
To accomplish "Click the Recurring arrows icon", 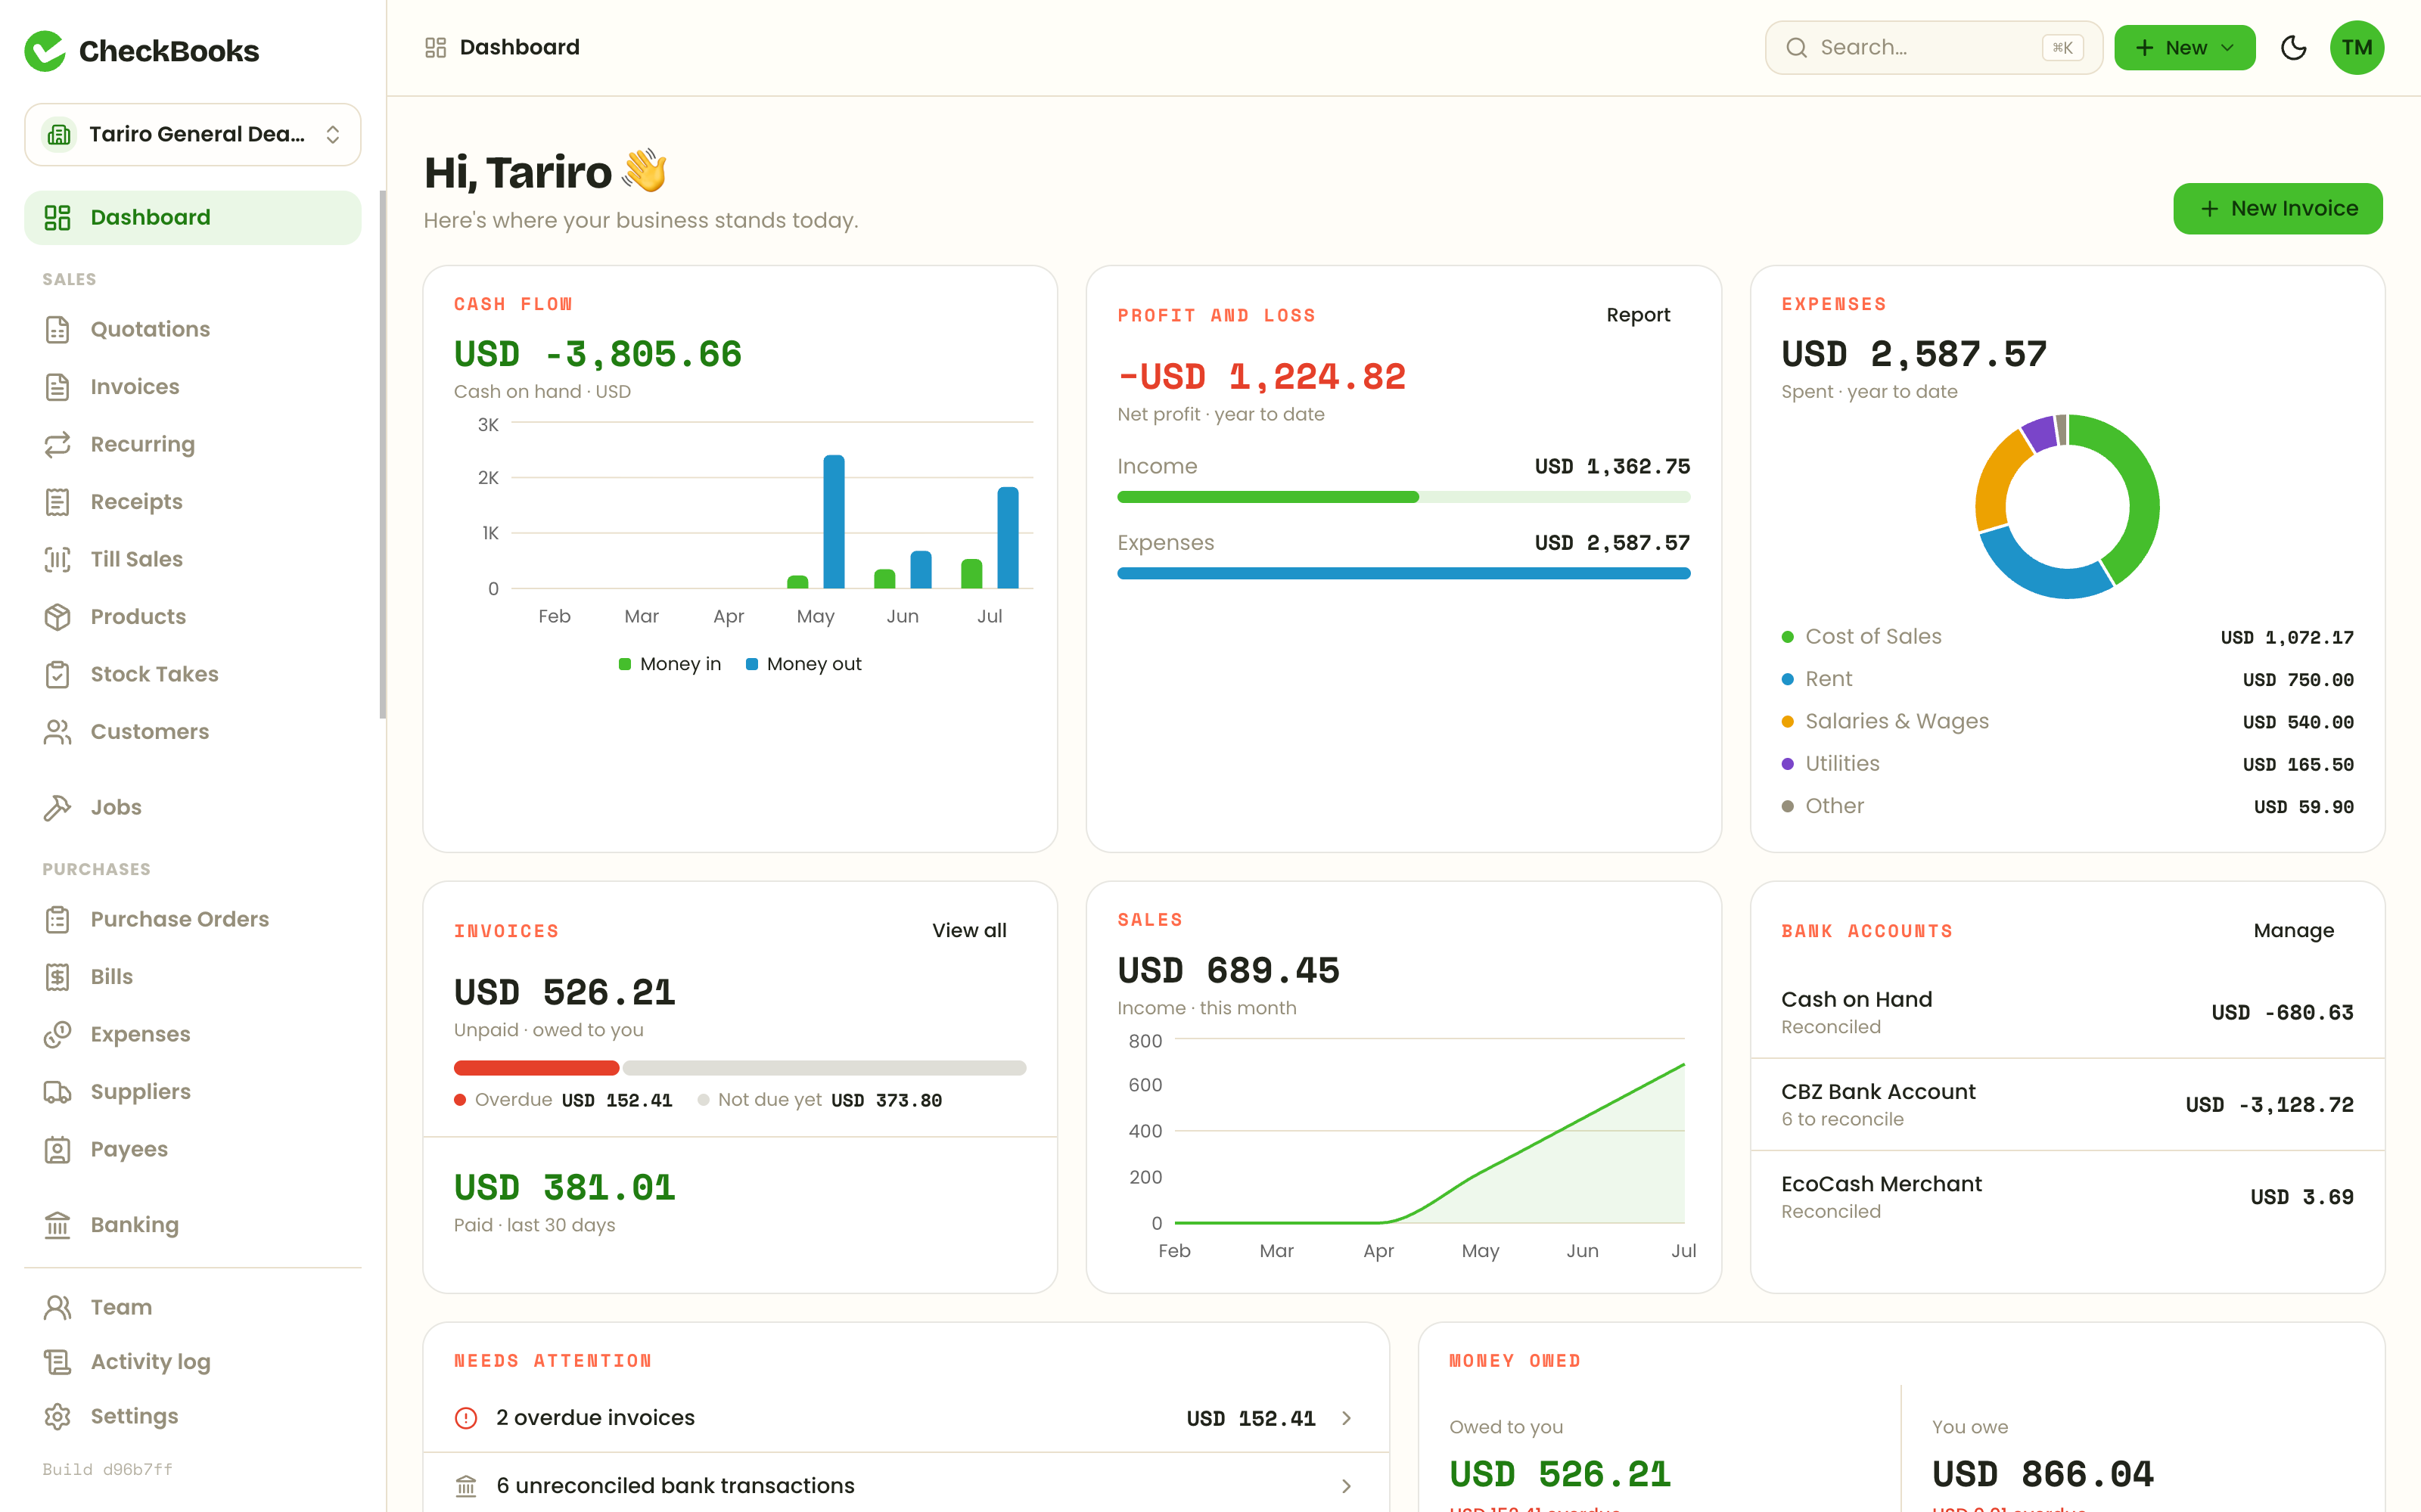I will (x=57, y=444).
